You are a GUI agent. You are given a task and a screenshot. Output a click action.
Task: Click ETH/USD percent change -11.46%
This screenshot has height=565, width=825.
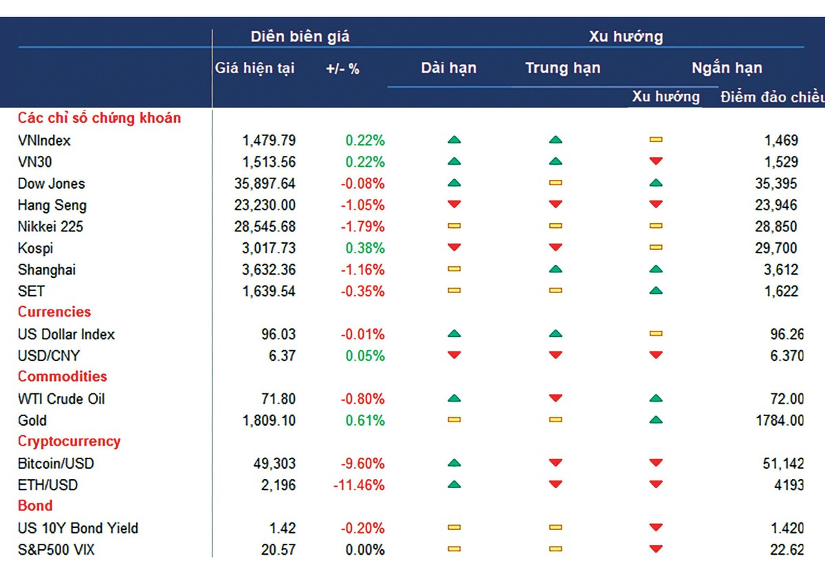359,485
